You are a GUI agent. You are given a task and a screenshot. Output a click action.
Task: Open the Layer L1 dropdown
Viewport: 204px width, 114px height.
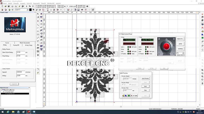coord(27,10)
